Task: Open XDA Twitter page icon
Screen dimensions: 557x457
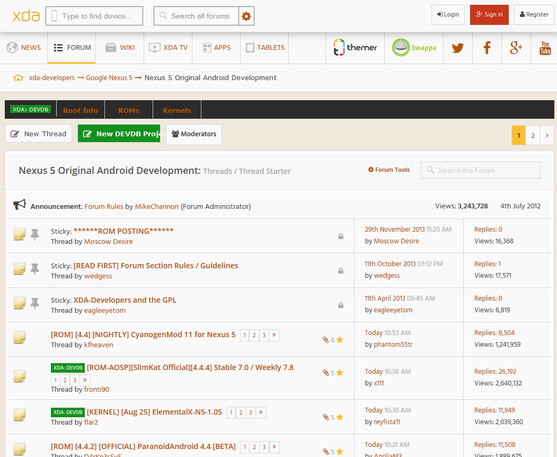Action: point(457,48)
